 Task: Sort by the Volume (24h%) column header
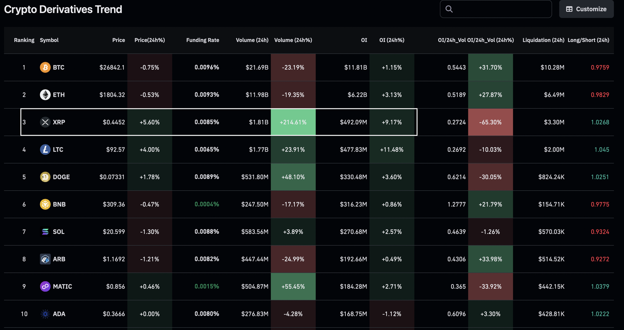(293, 40)
